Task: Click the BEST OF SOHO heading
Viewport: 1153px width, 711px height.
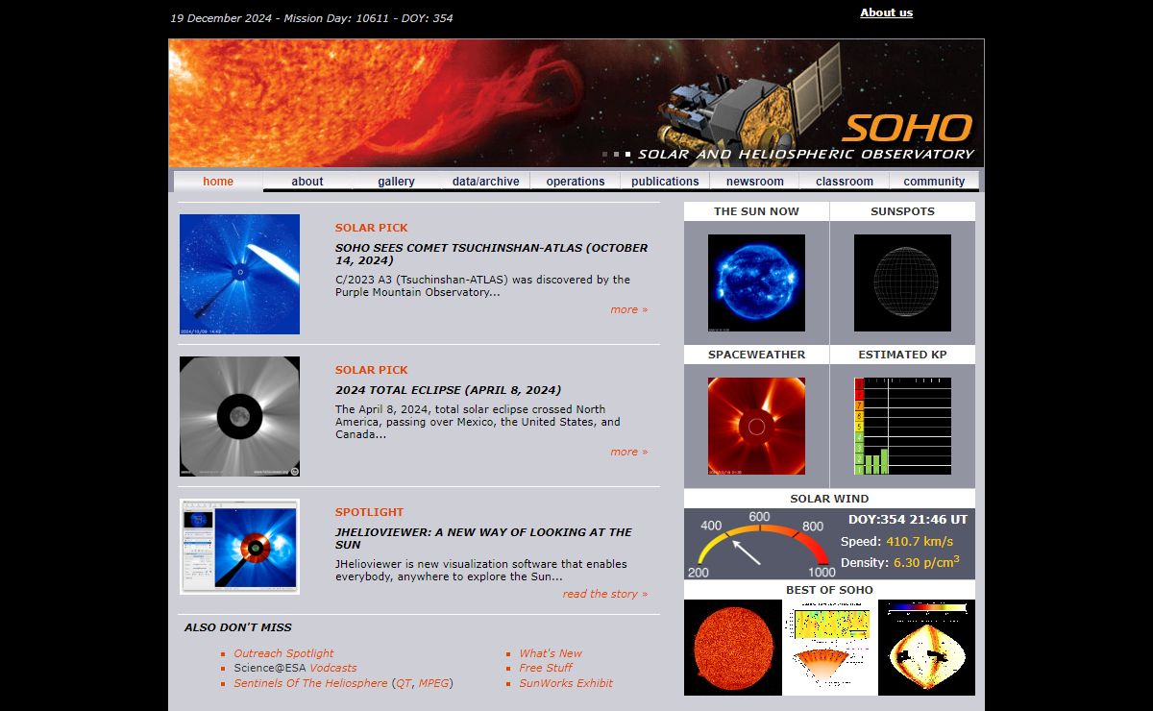Action: (x=829, y=590)
